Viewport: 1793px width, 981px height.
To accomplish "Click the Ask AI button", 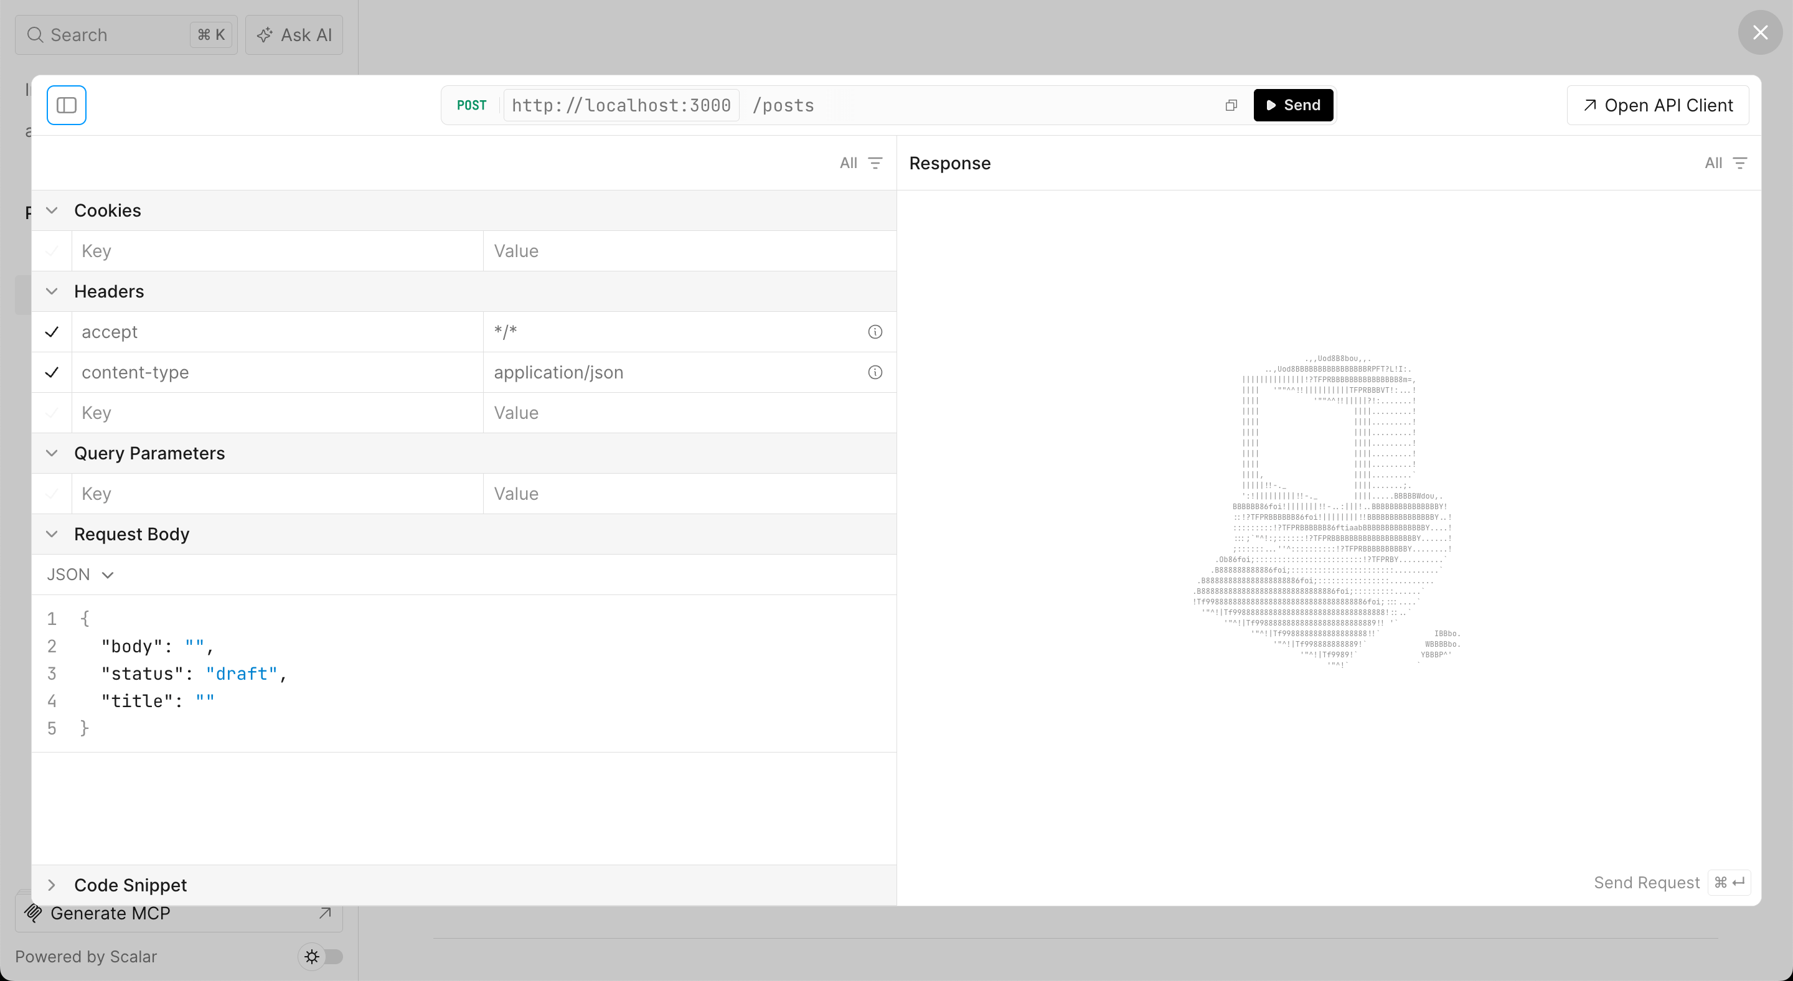I will tap(293, 34).
